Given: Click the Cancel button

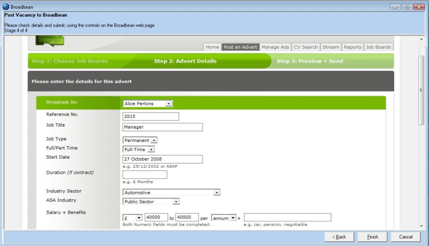Looking at the screenshot, I should tap(406, 237).
